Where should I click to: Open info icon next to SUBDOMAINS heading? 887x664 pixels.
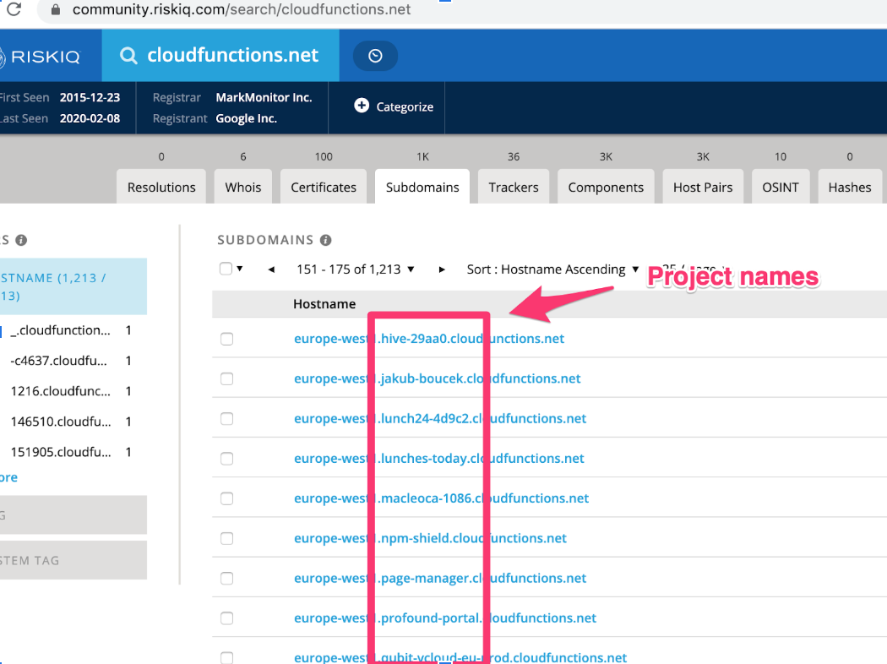[x=325, y=240]
